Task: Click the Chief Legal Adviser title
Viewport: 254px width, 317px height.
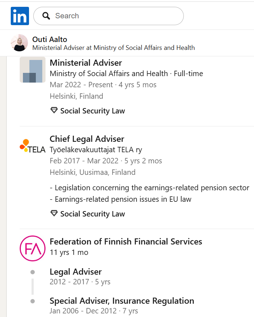Action: pyautogui.click(x=87, y=139)
